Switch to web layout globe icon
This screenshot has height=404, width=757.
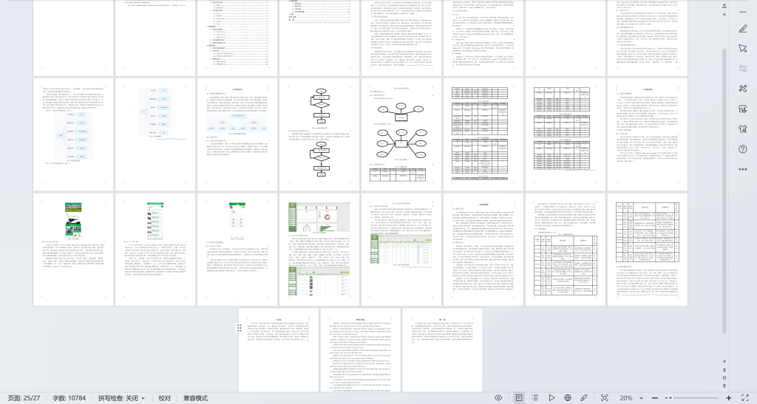coord(568,398)
